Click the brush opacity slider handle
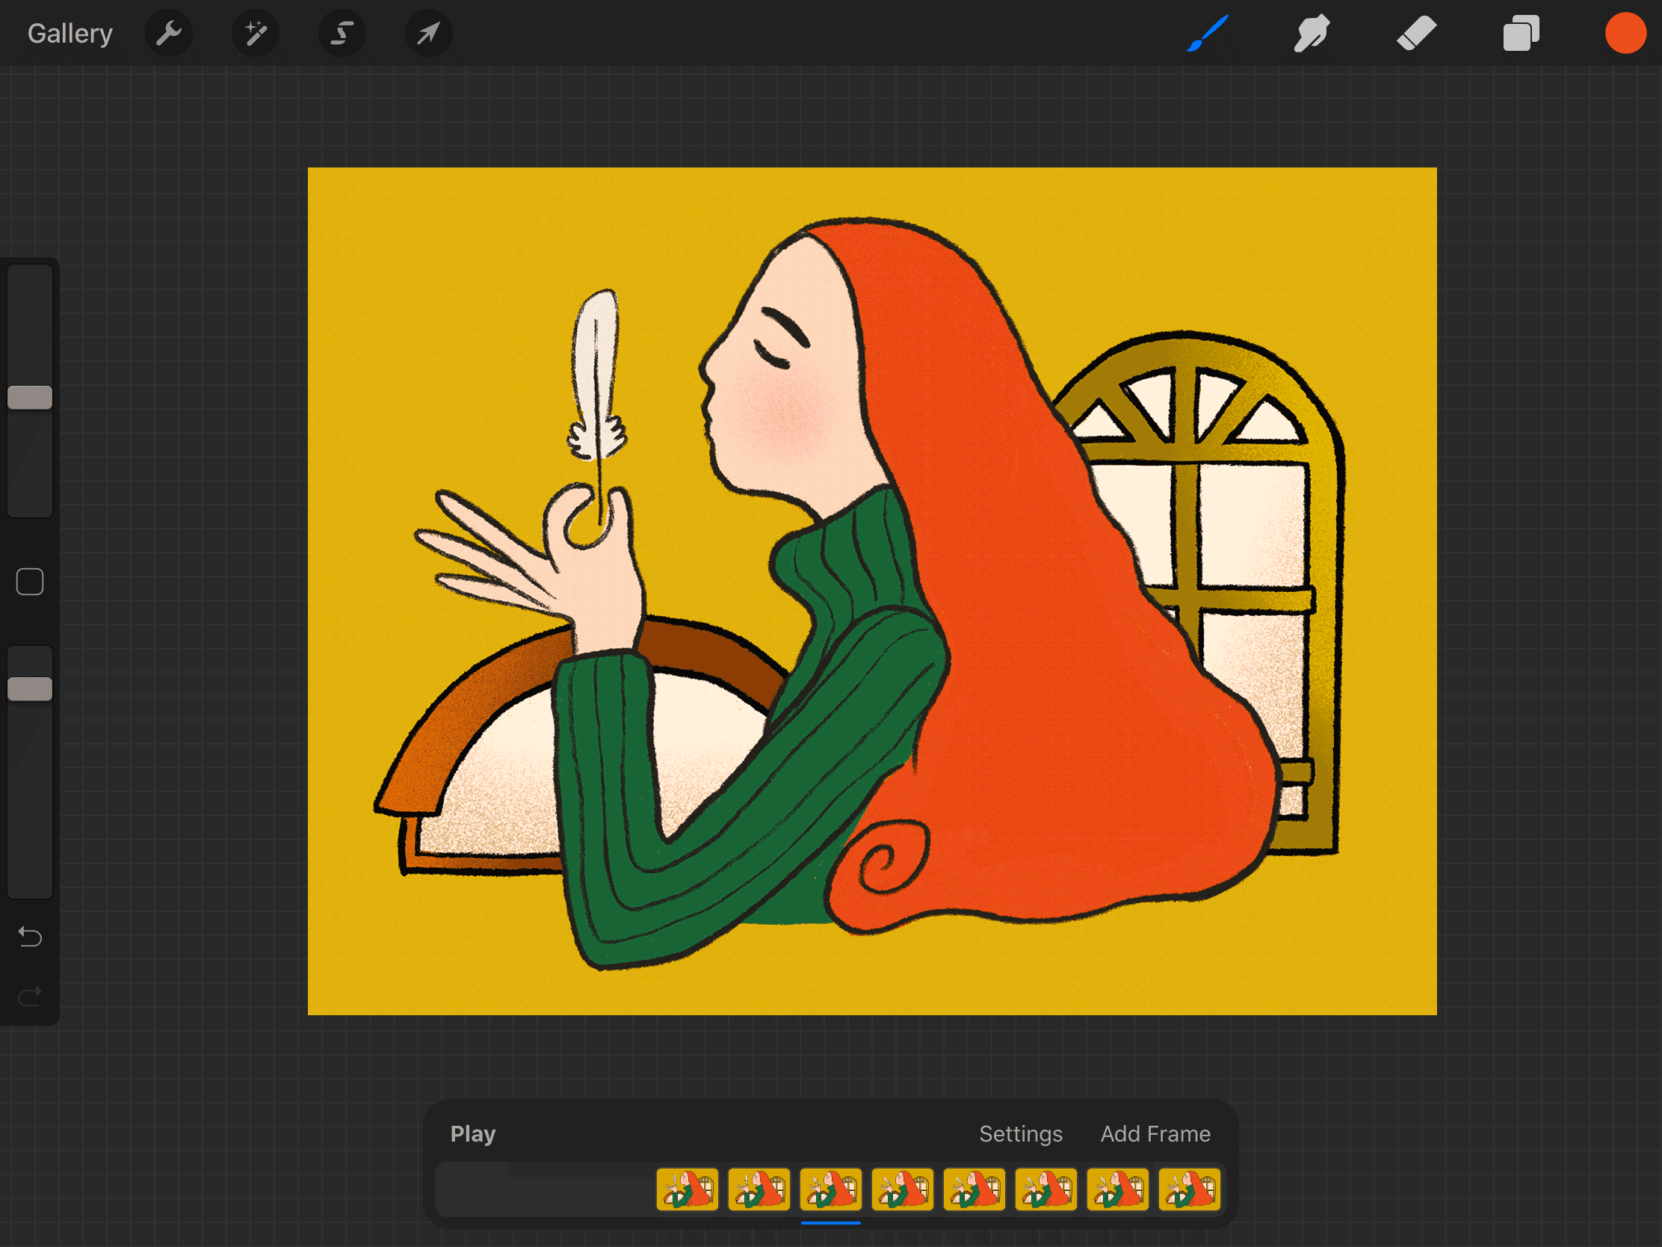1662x1247 pixels. 30,689
